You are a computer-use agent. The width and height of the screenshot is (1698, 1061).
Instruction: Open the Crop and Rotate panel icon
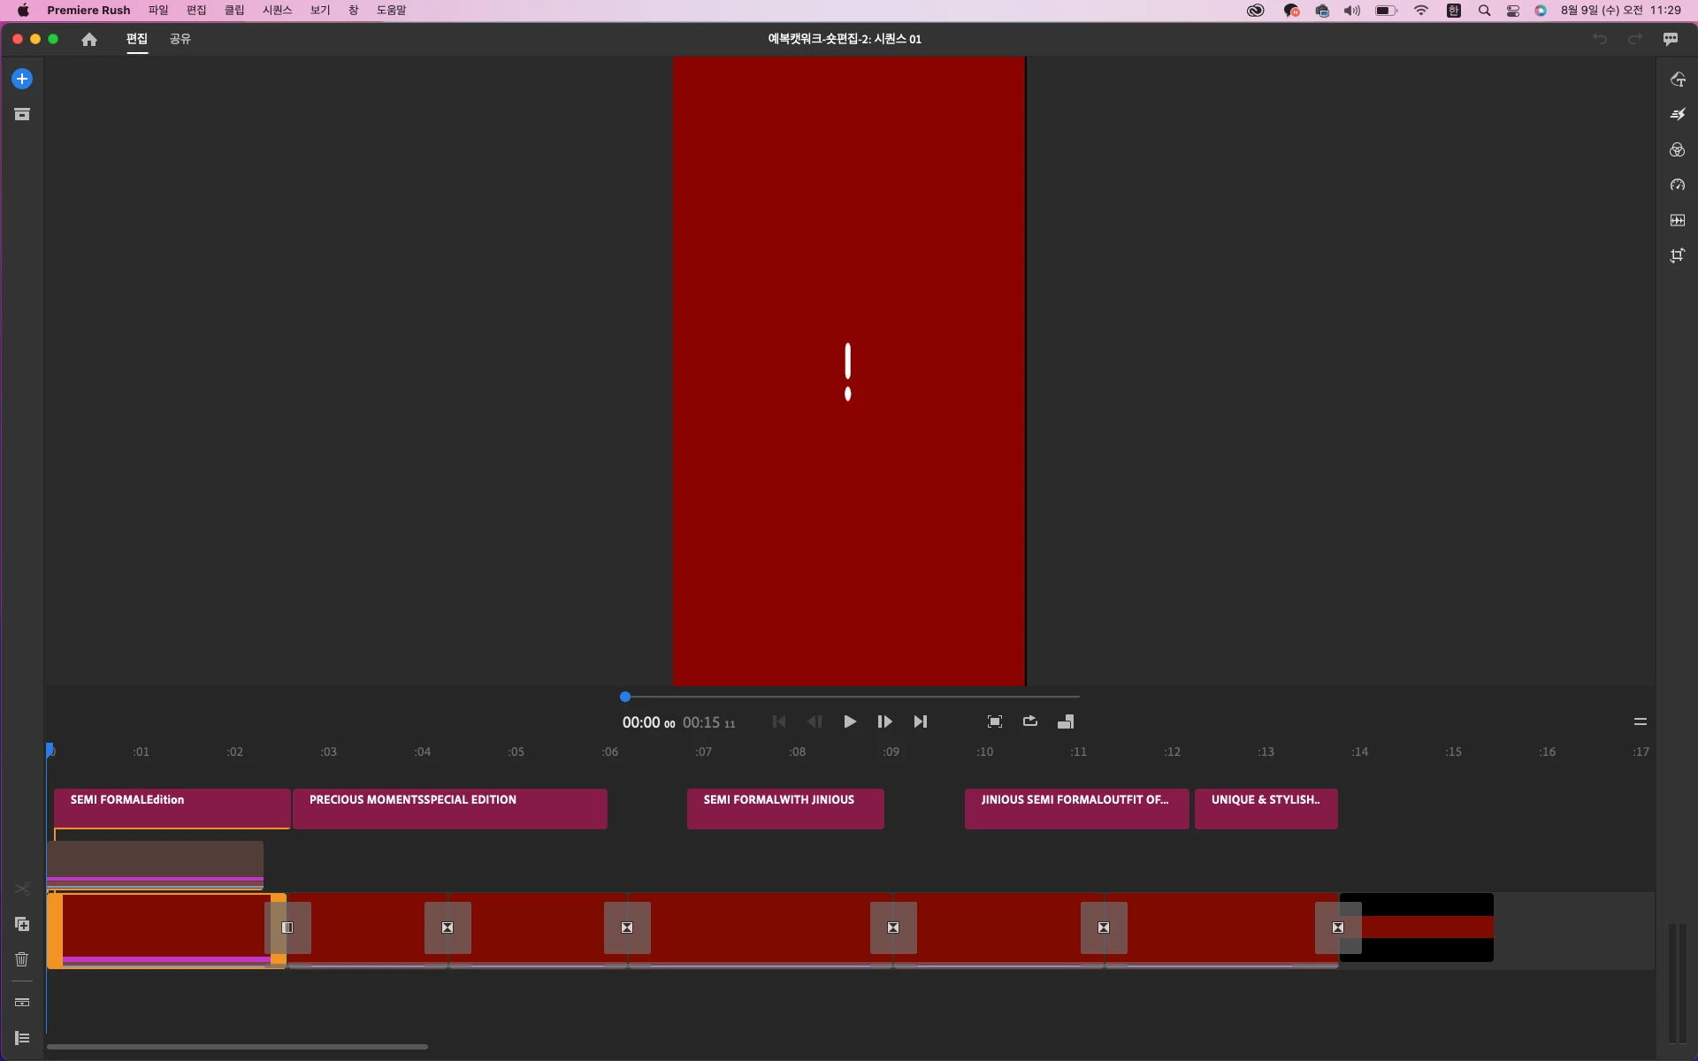pos(1677,256)
